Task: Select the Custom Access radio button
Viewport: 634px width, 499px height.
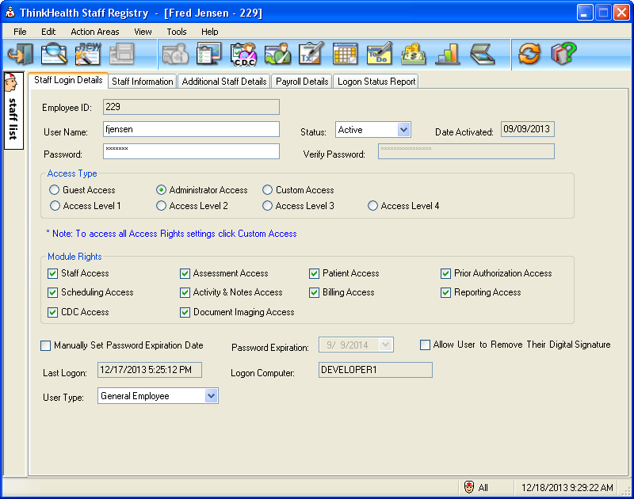Action: coord(267,190)
